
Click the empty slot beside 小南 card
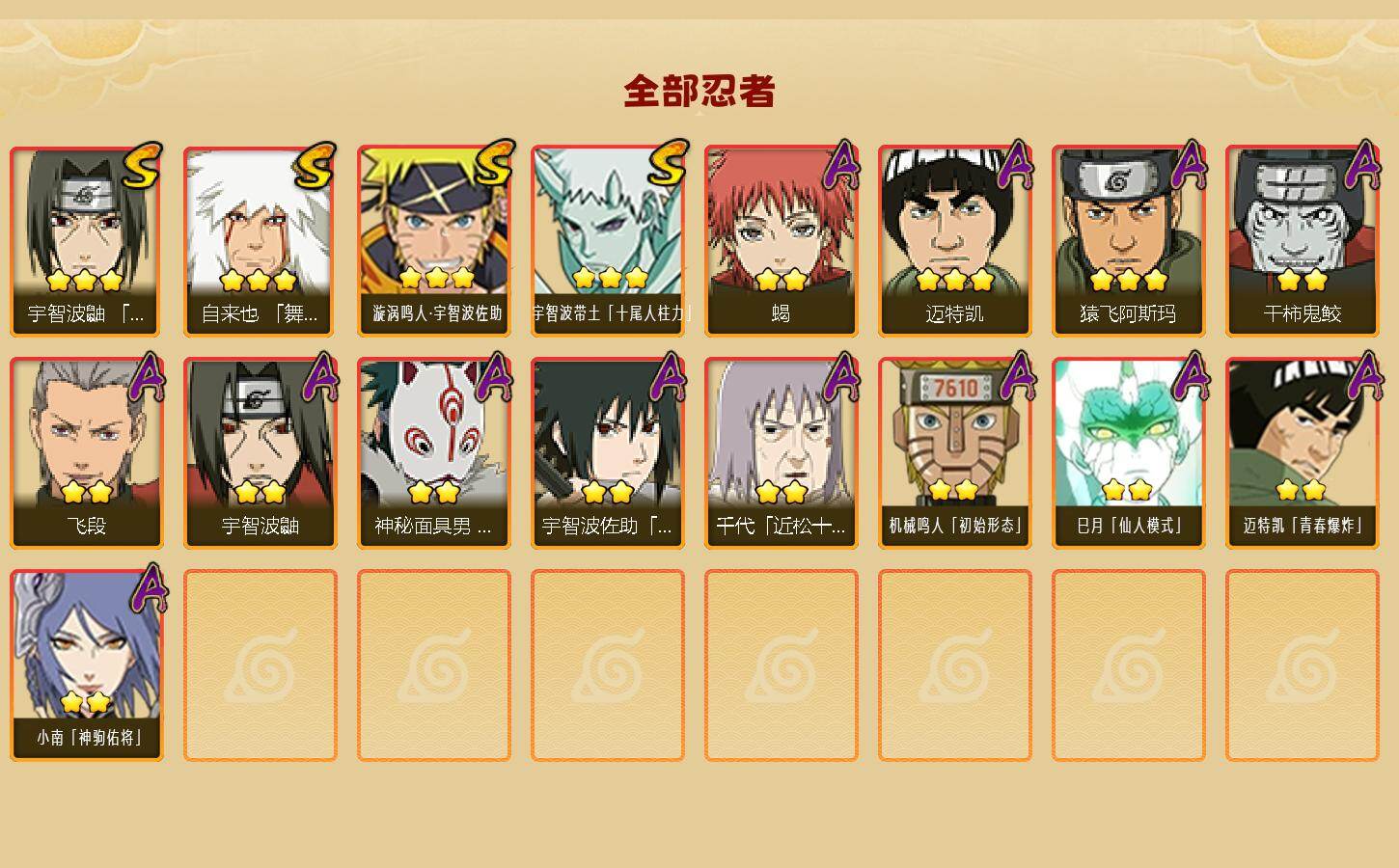(261, 665)
